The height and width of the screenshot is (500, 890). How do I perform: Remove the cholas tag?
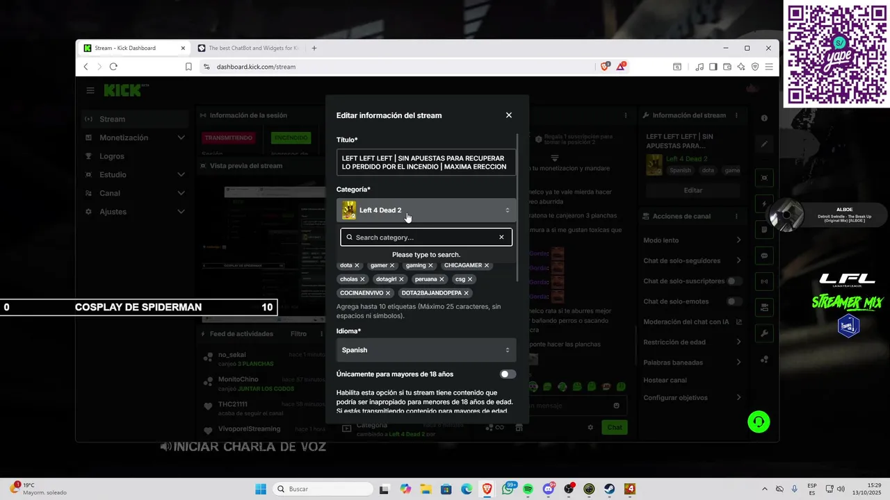click(362, 279)
